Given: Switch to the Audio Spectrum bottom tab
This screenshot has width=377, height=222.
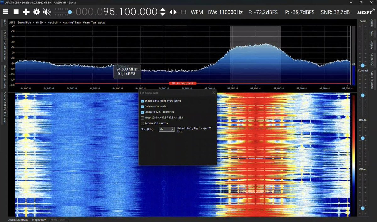Looking at the screenshot, I should pos(18,220).
